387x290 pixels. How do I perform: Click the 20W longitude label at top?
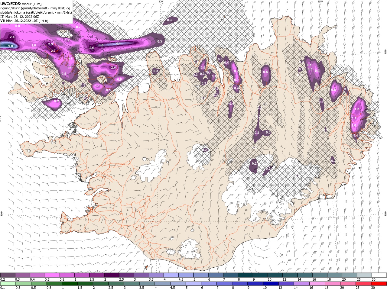point(161,2)
